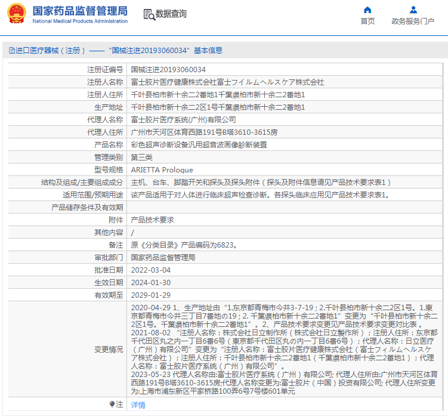
Task: Select the 2020-04-29 change record line
Action: coord(285,316)
